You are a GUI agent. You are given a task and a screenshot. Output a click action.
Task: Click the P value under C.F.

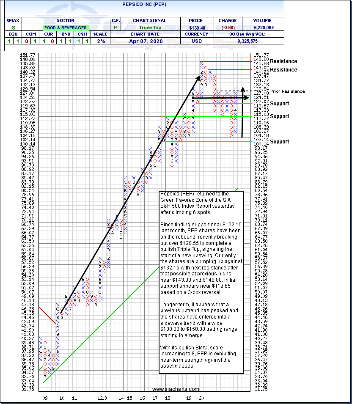click(x=115, y=28)
